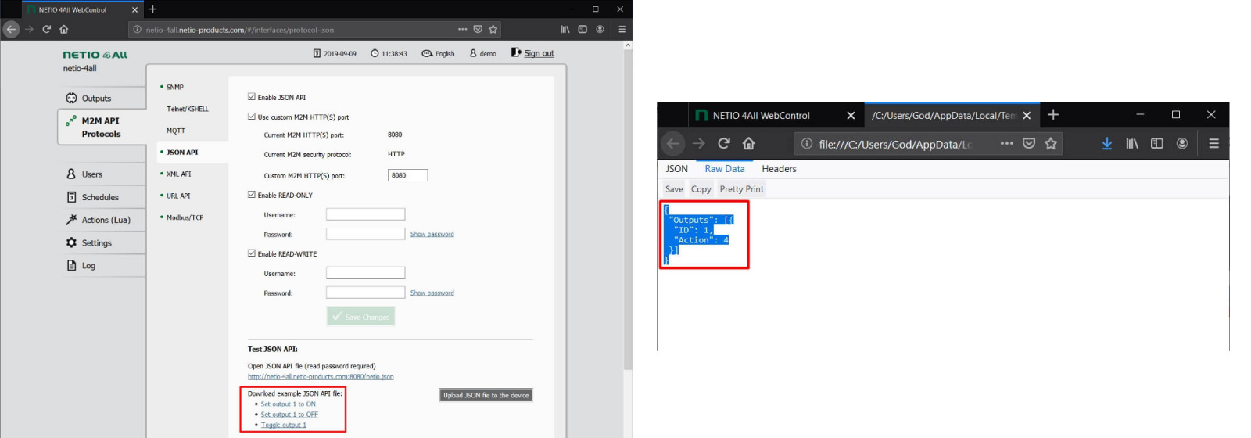Image resolution: width=1251 pixels, height=438 pixels.
Task: Click Save Changes button
Action: click(360, 316)
